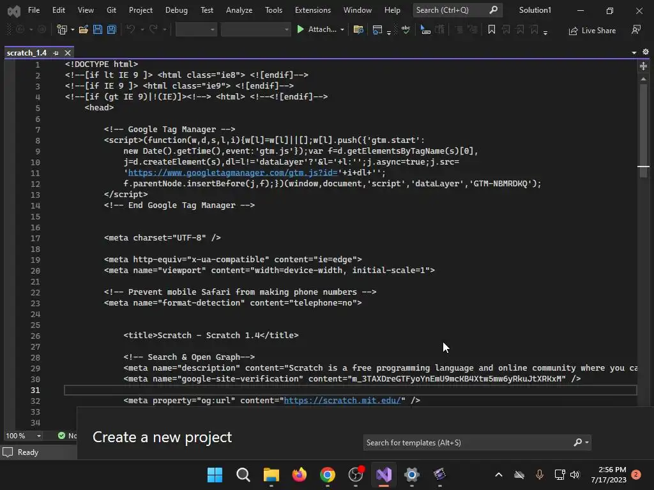
Task: Click the Ready status bar icon
Action: point(8,452)
